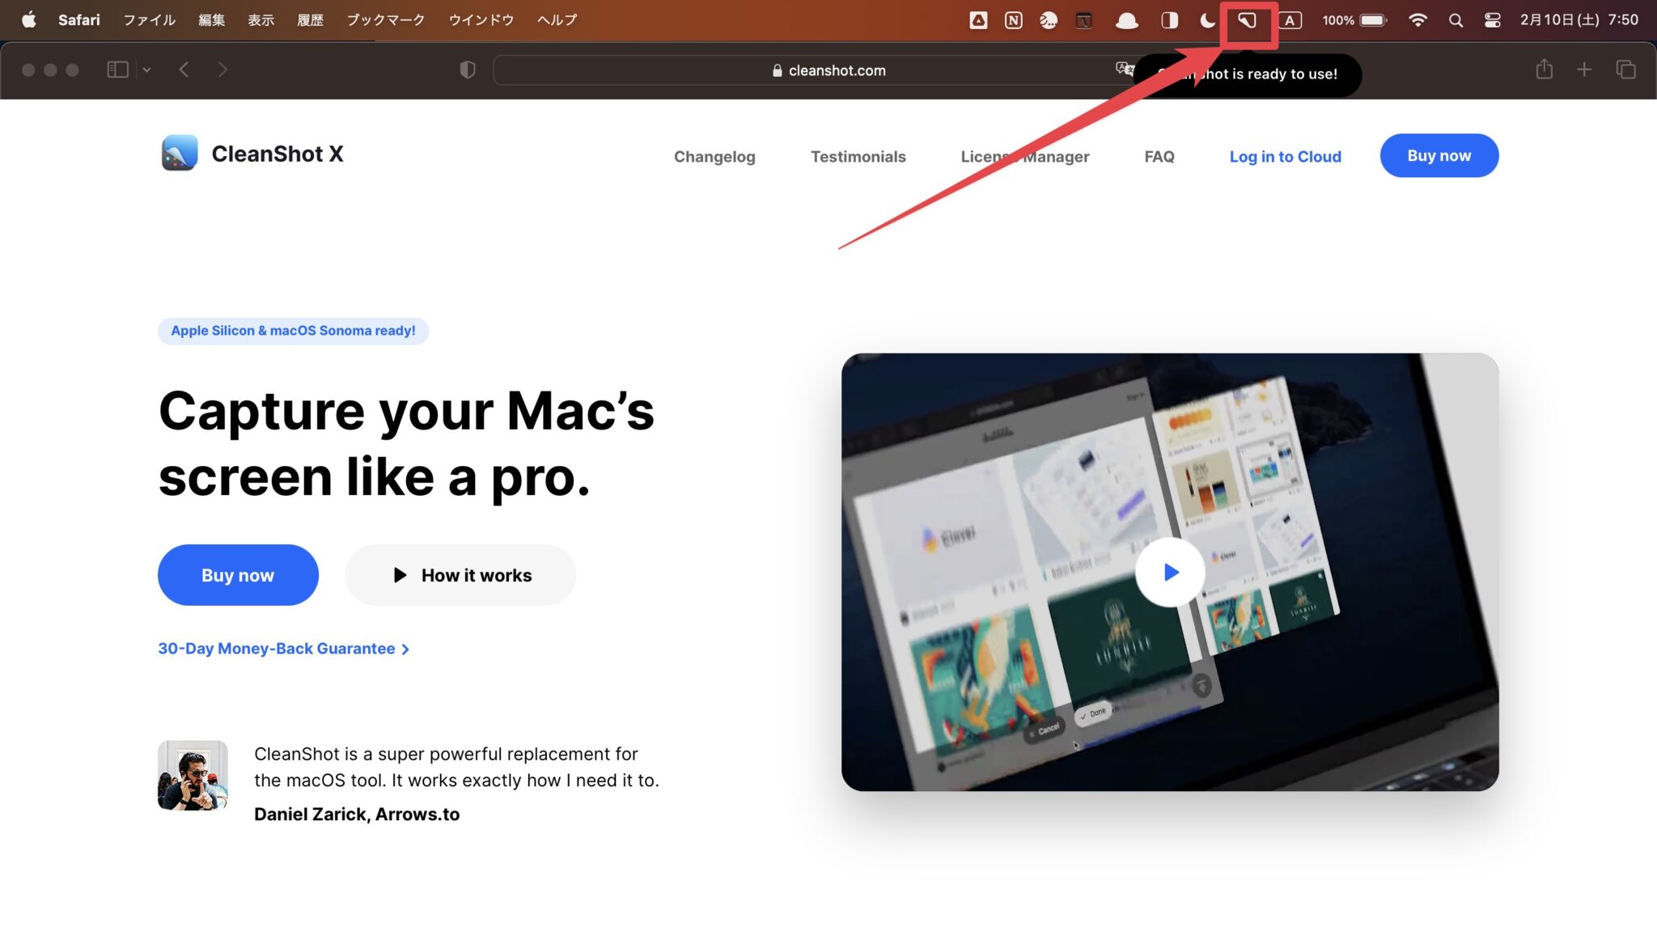This screenshot has width=1657, height=931.
Task: Open the Notion menu bar icon
Action: 1013,20
